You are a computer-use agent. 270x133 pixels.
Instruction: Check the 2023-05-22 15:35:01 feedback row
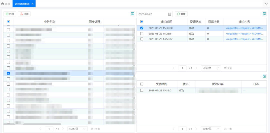click(x=142, y=90)
